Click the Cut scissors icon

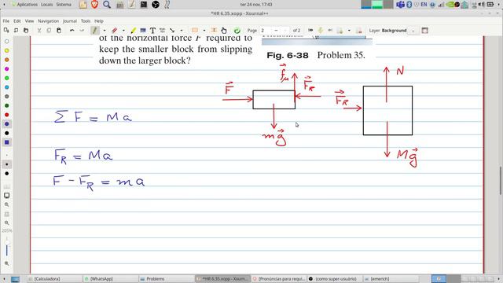tap(39, 31)
